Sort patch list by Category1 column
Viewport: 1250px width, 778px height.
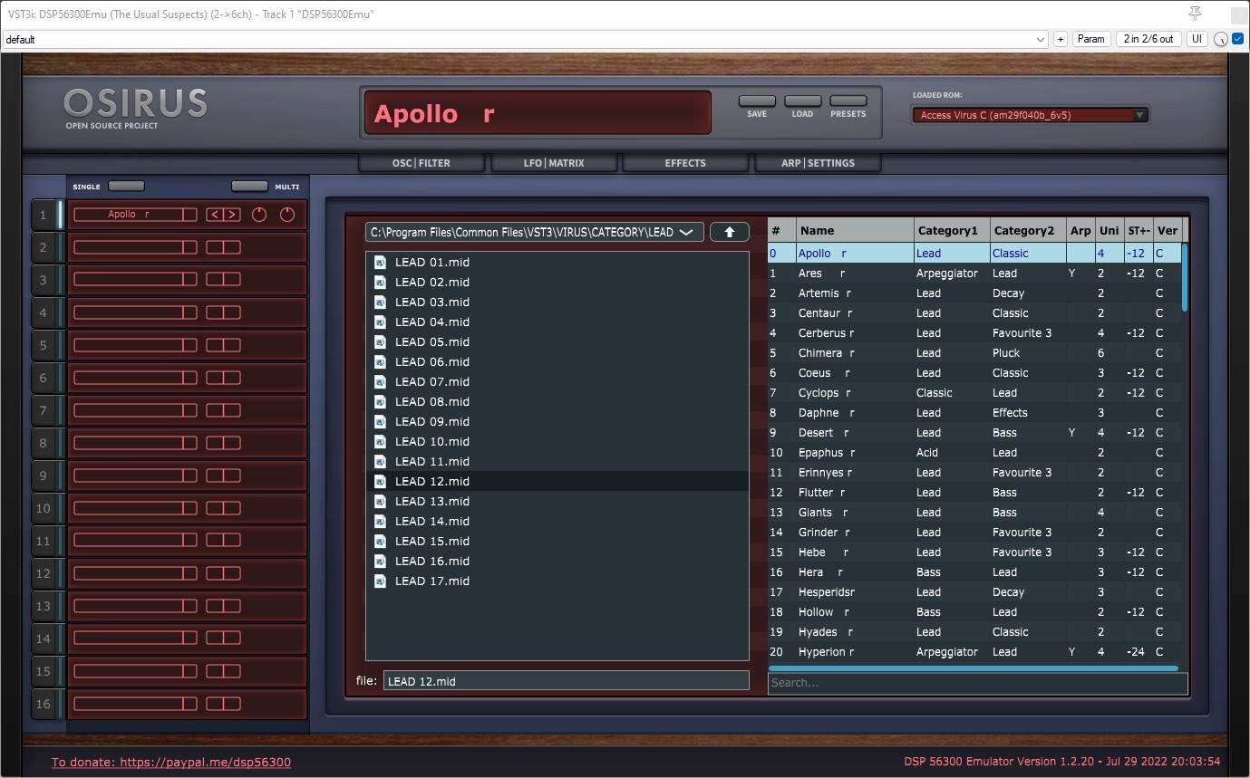tap(951, 230)
